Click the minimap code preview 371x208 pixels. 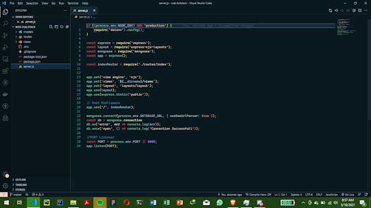tap(346, 27)
